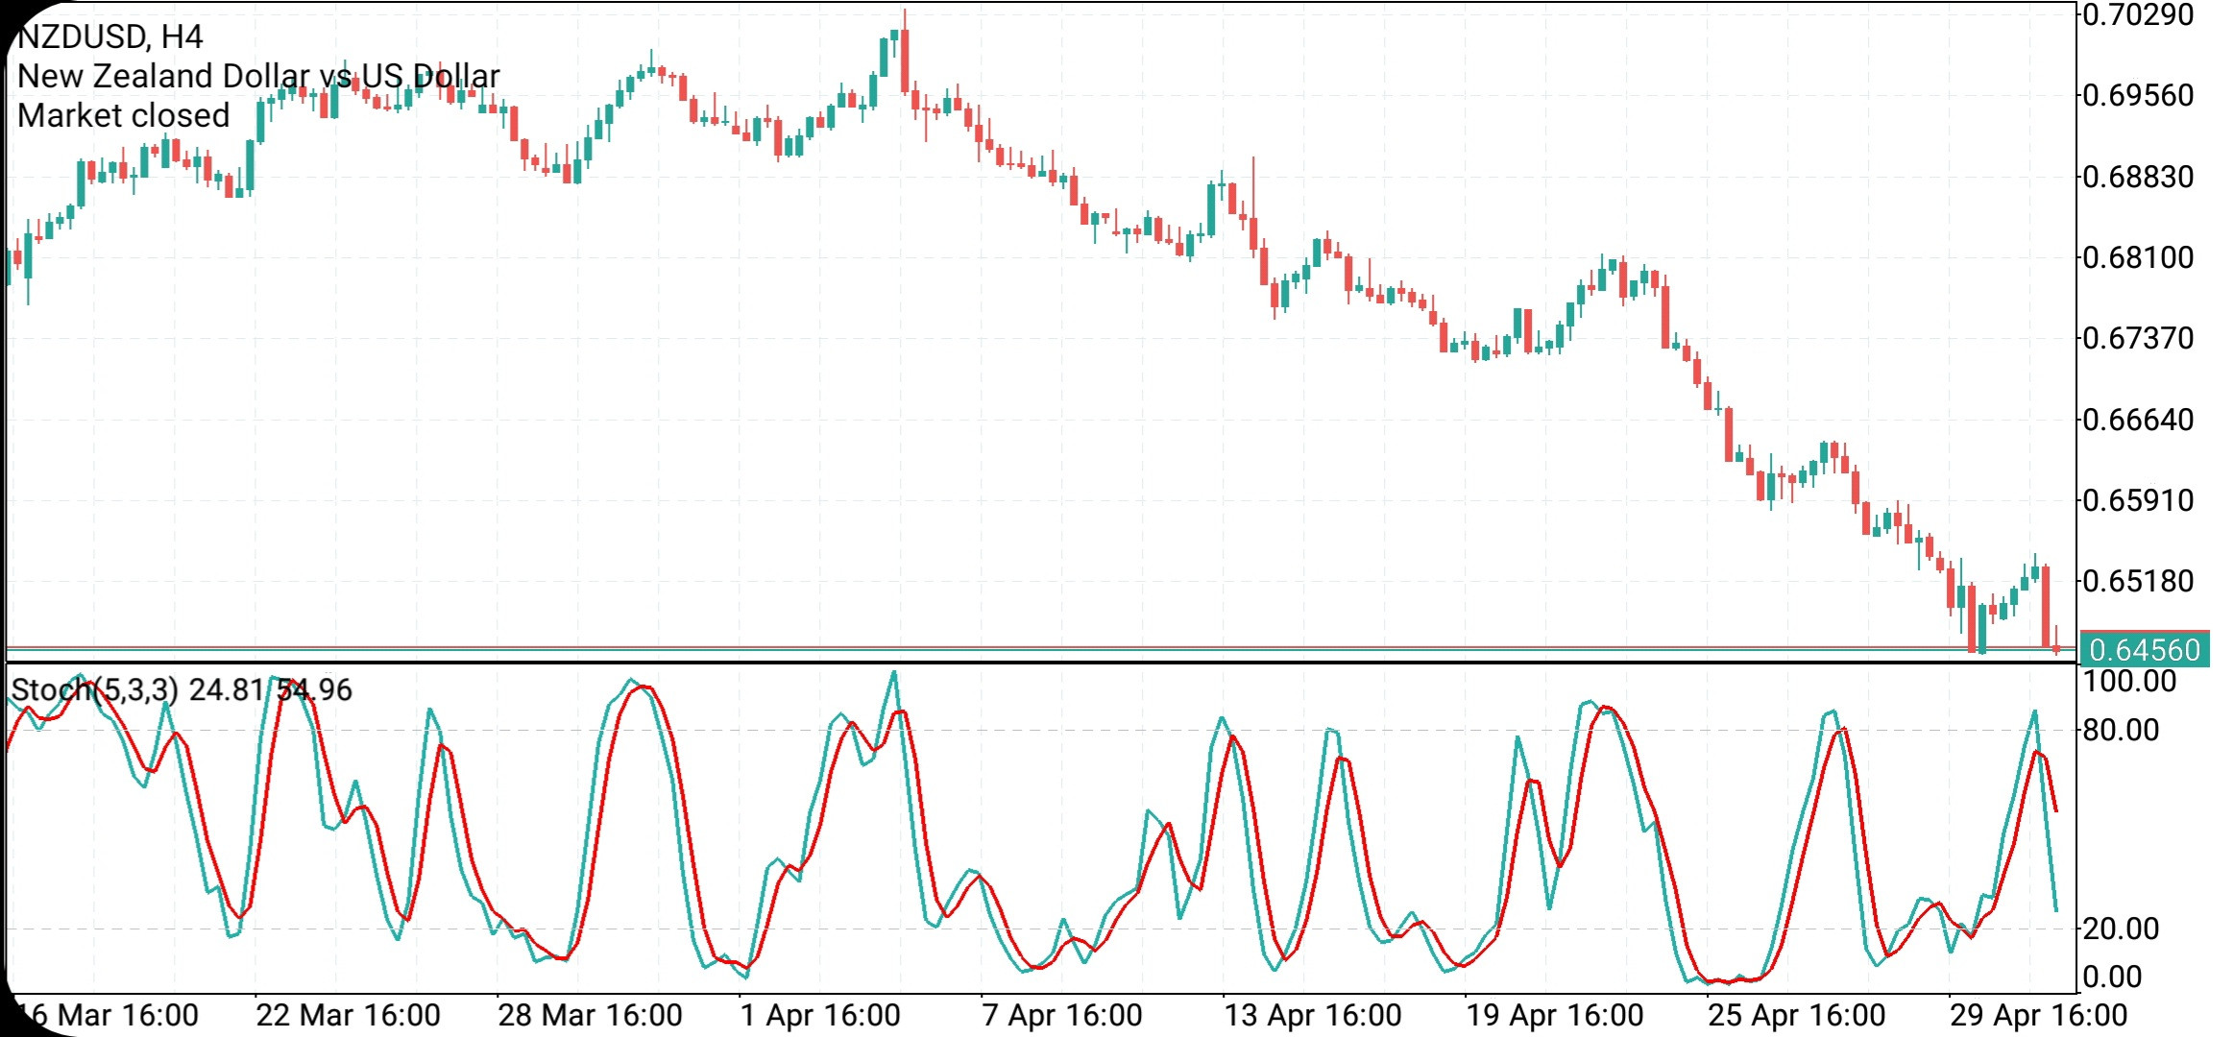Click the 0.66640 price axis label
The height and width of the screenshot is (1037, 2233).
tap(2138, 420)
